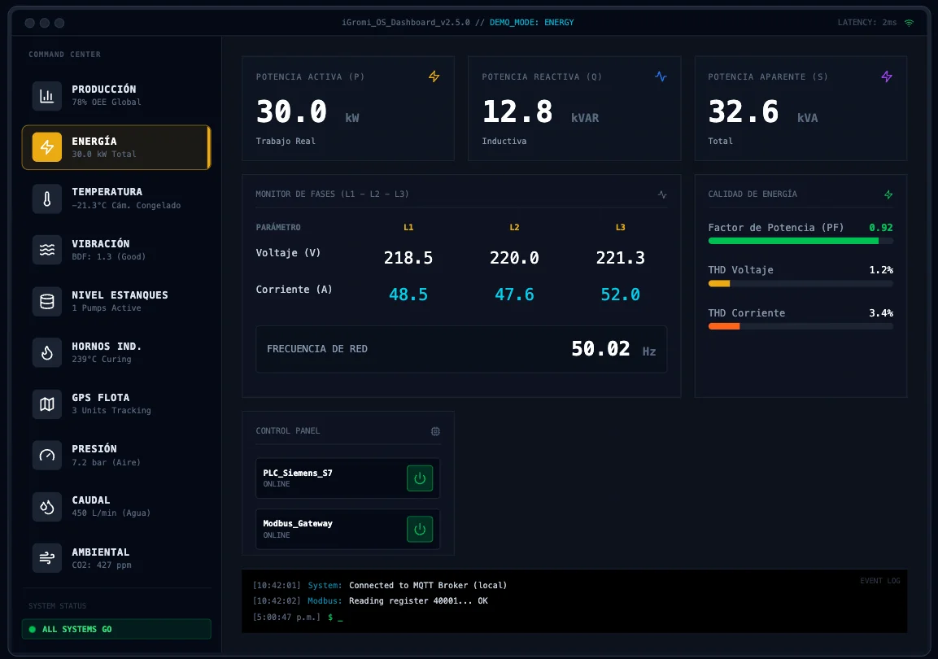Click the THD Corriente orange bar
938x659 pixels.
click(x=724, y=326)
